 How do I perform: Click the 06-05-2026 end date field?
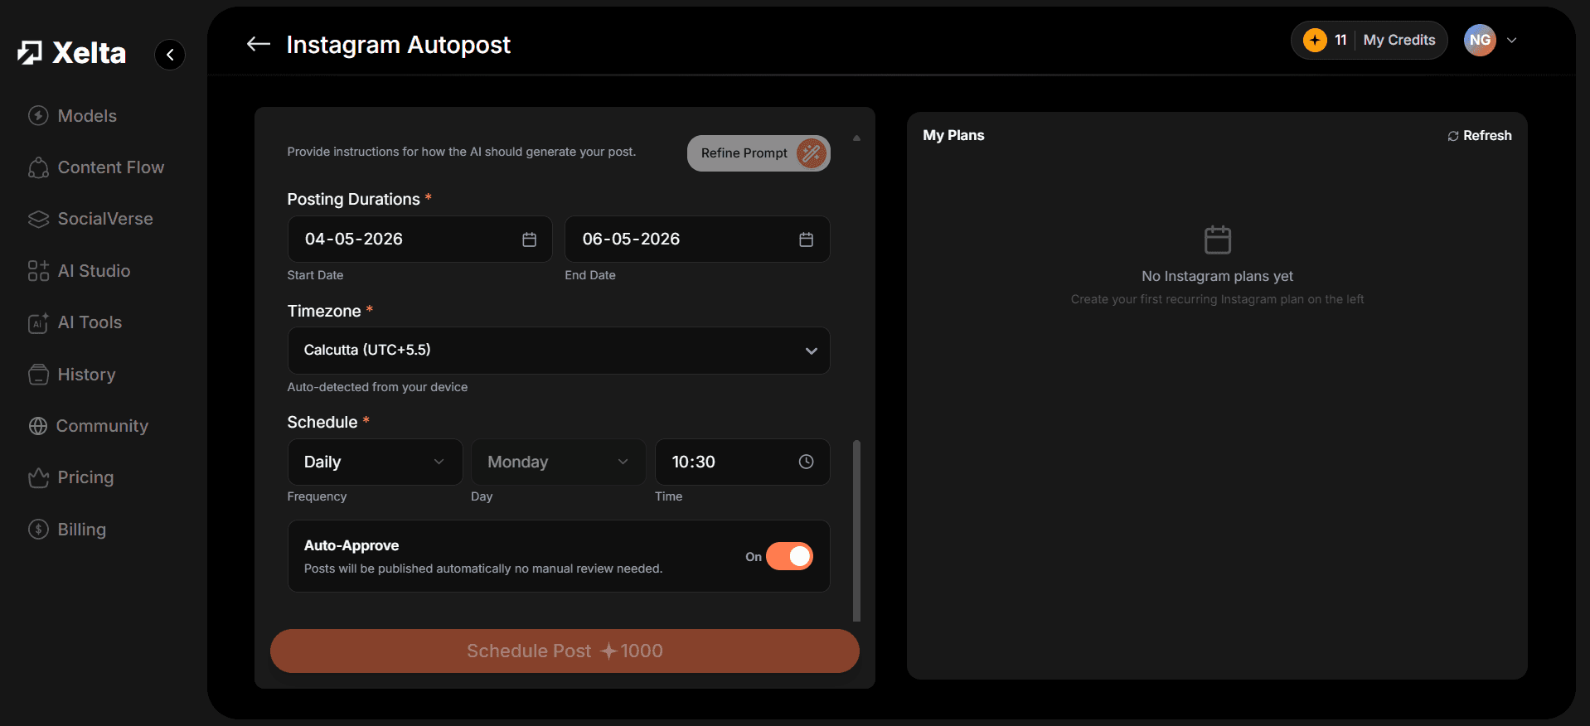(x=697, y=240)
